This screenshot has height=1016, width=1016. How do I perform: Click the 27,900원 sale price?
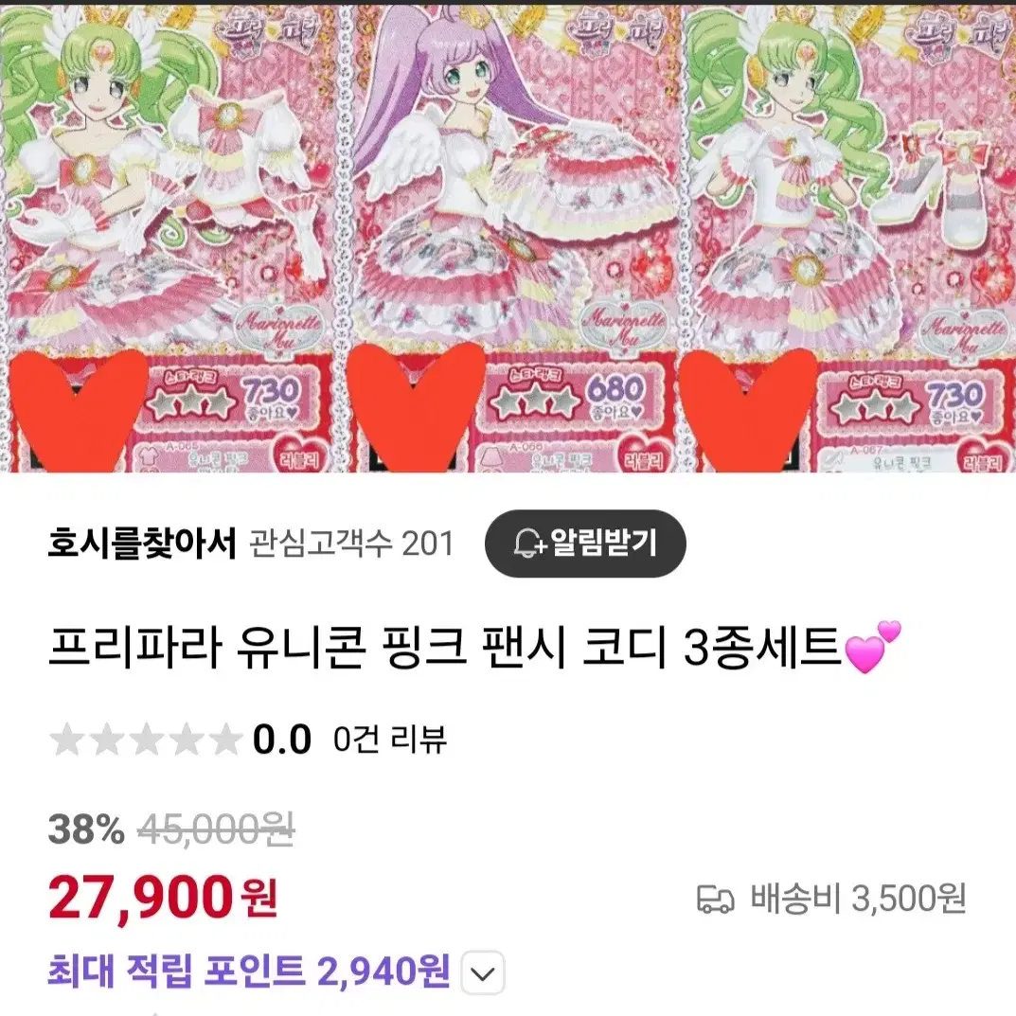pyautogui.click(x=163, y=898)
